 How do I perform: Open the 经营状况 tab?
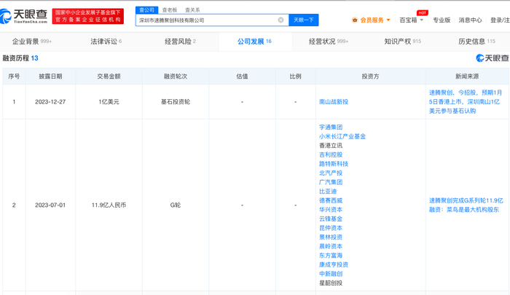point(329,42)
